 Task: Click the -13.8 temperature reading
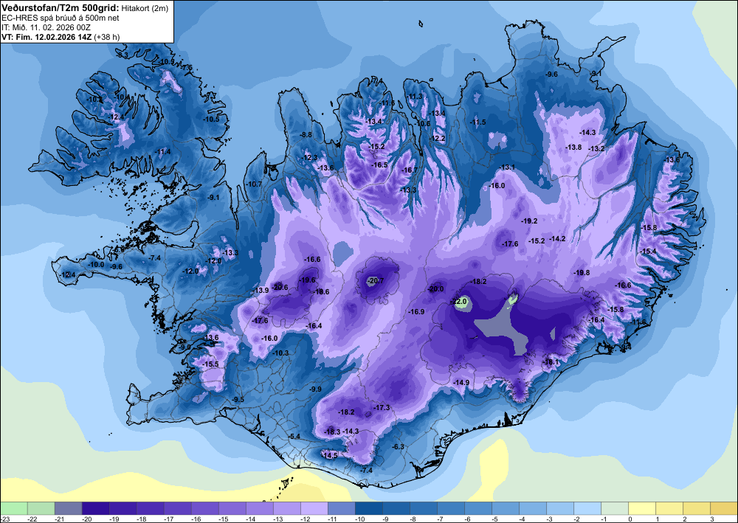pos(573,148)
